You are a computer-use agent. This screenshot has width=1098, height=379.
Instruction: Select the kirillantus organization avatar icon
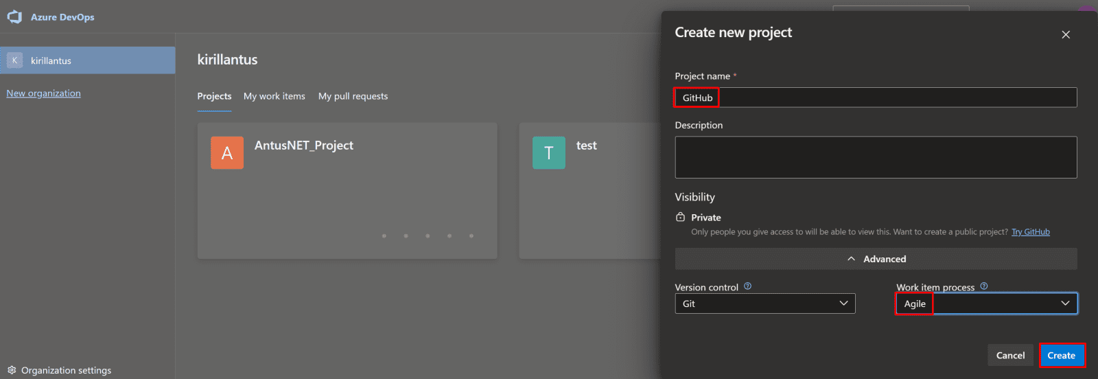pyautogui.click(x=14, y=60)
